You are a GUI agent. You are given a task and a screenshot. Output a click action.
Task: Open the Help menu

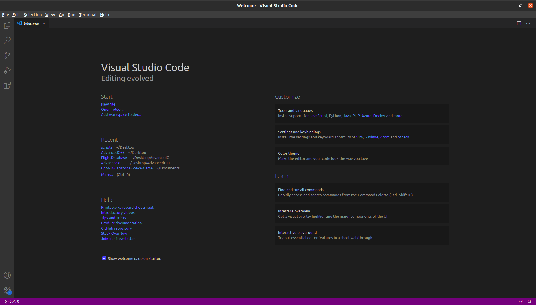click(x=105, y=15)
